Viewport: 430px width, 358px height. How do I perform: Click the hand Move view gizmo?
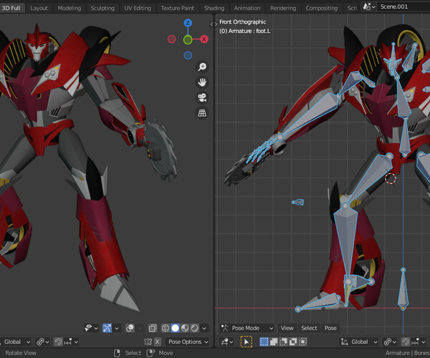(x=202, y=82)
